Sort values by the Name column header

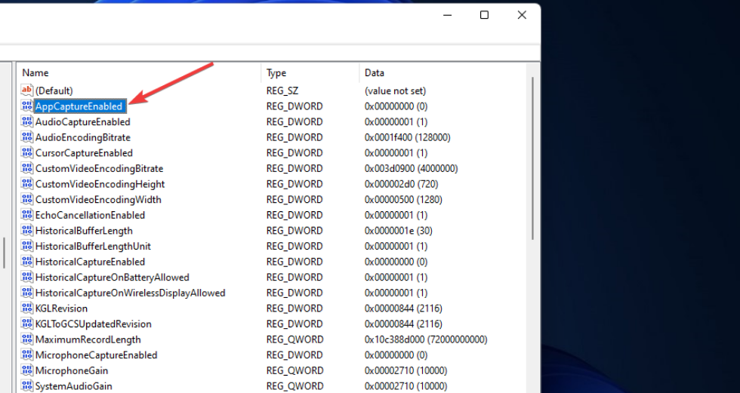[35, 73]
